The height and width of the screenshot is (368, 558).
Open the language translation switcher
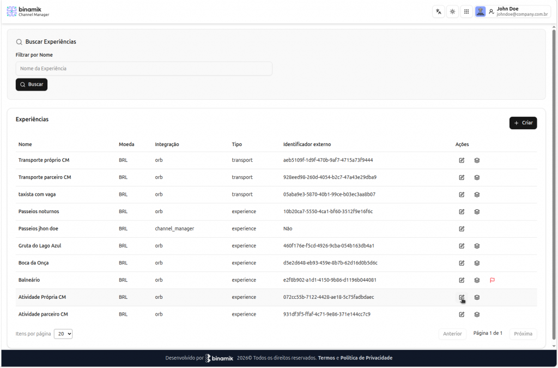coord(438,11)
